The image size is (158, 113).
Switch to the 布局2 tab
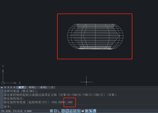click(43, 87)
